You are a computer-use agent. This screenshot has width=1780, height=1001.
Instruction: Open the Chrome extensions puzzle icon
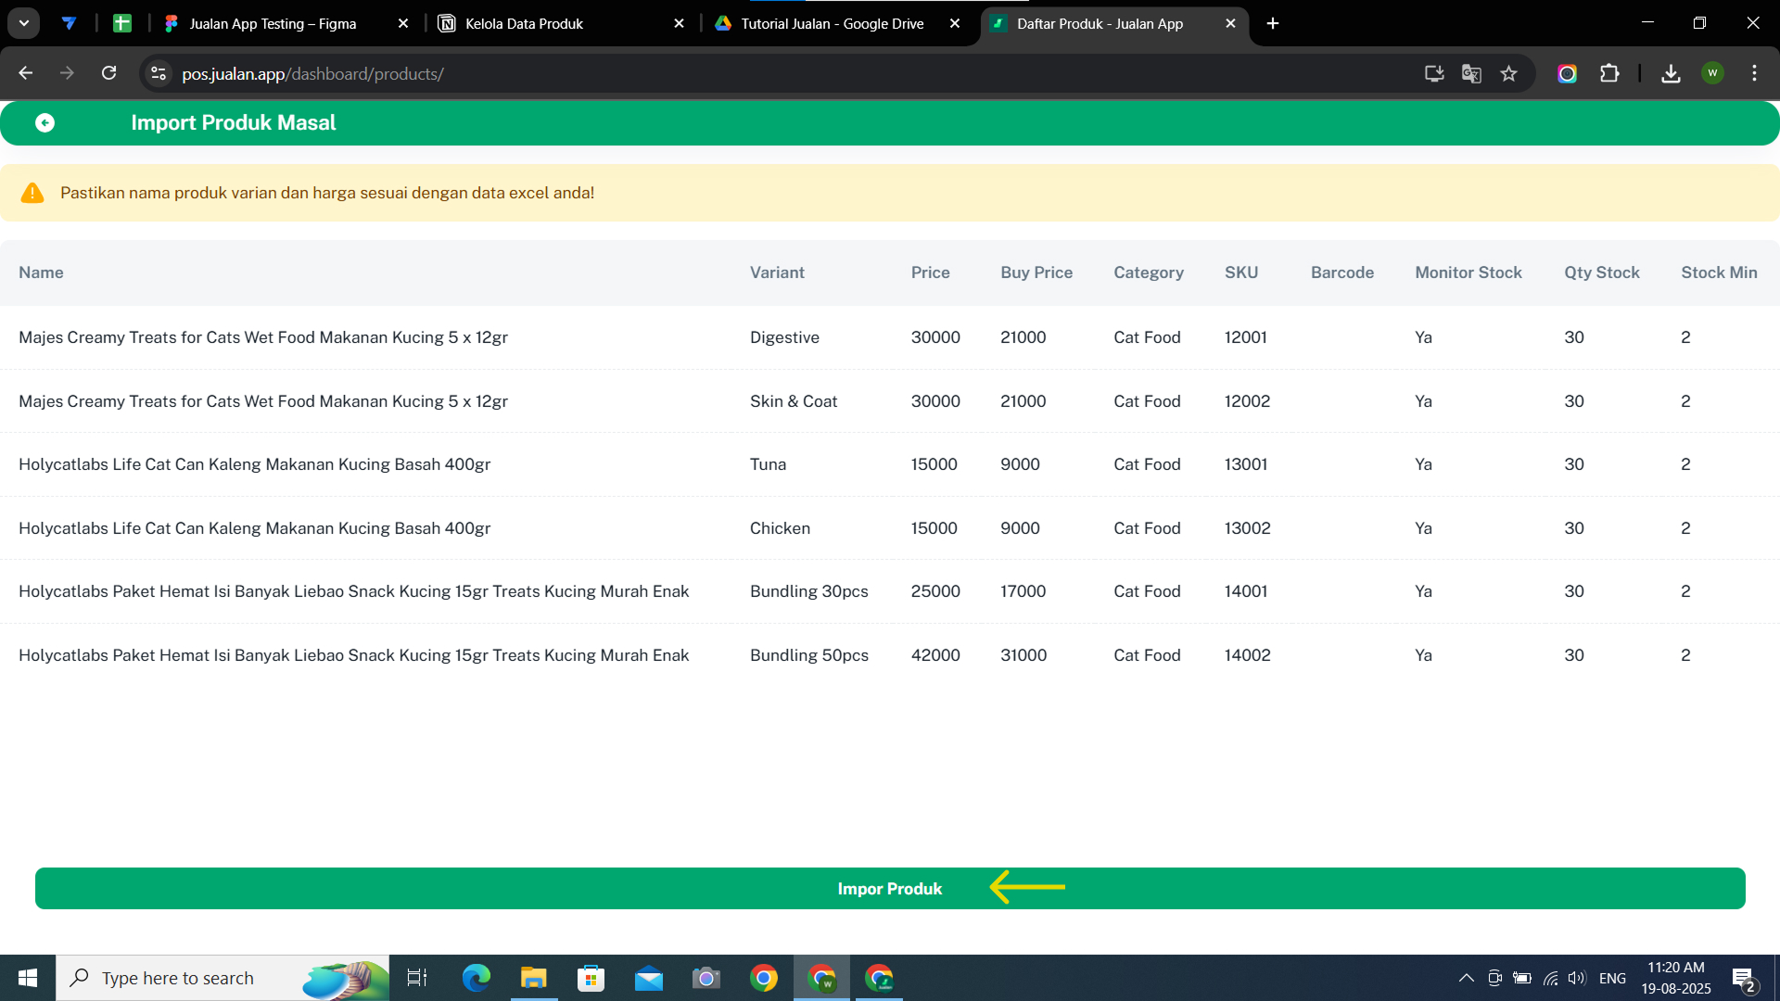tap(1609, 73)
